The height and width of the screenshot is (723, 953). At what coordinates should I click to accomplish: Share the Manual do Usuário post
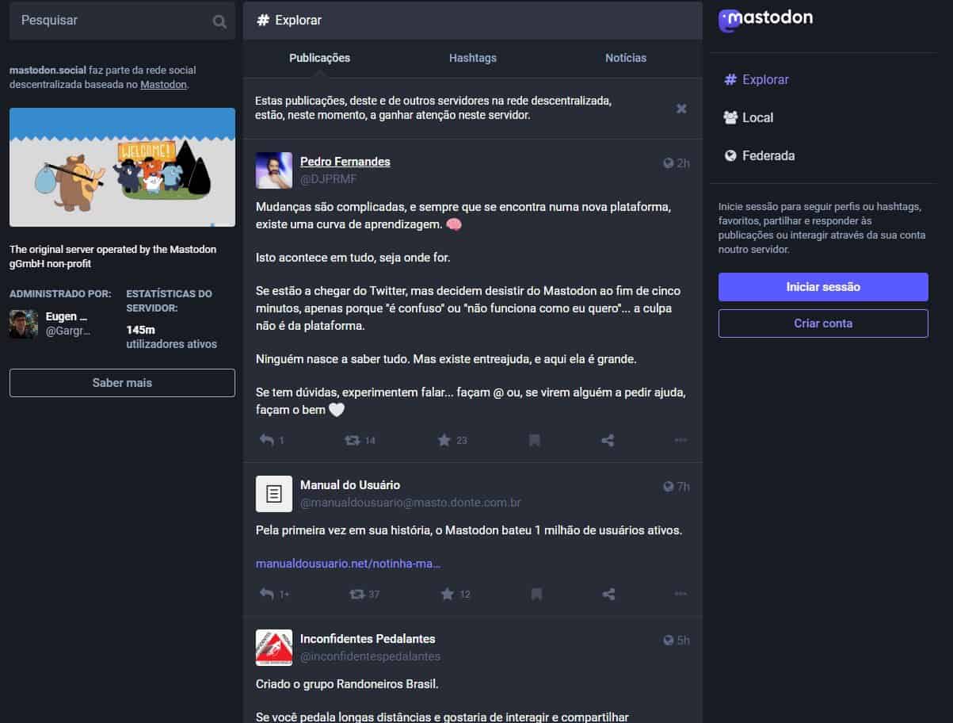click(x=608, y=594)
